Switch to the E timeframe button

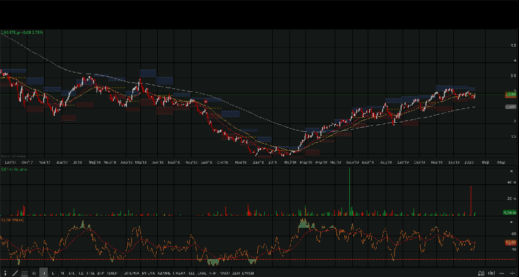coord(53,273)
